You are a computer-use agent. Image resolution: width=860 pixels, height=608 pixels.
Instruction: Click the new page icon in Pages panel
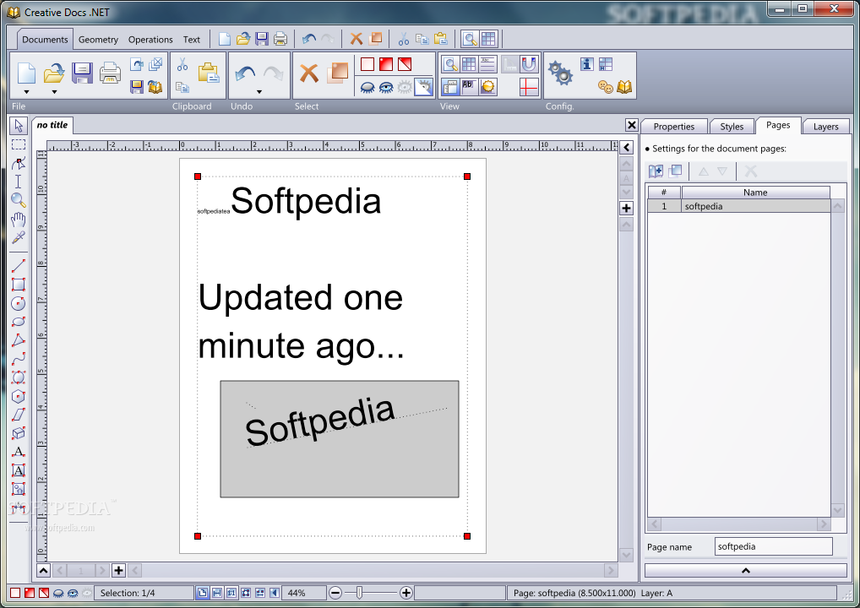tap(656, 171)
